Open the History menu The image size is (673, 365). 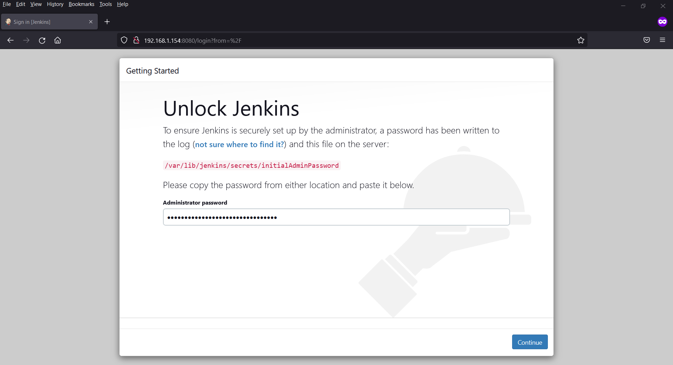(55, 4)
